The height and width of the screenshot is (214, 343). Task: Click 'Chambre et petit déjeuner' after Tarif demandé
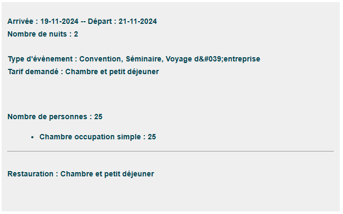[112, 72]
